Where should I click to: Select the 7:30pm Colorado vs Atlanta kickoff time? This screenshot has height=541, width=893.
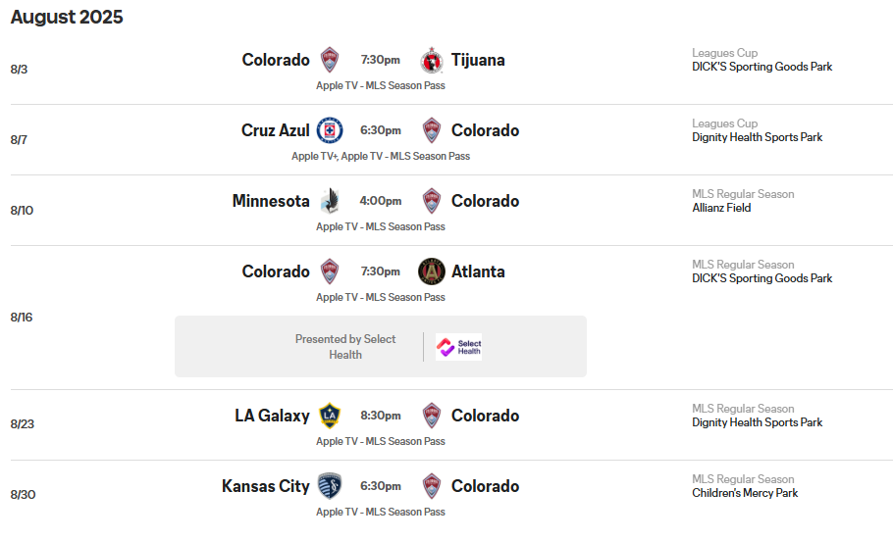click(381, 271)
